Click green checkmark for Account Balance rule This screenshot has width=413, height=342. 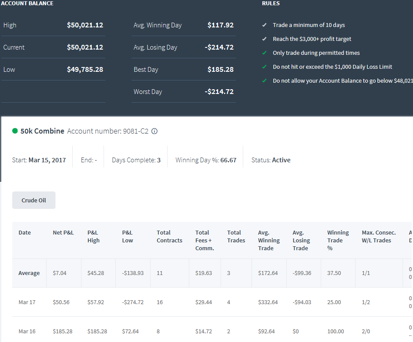[x=265, y=81]
